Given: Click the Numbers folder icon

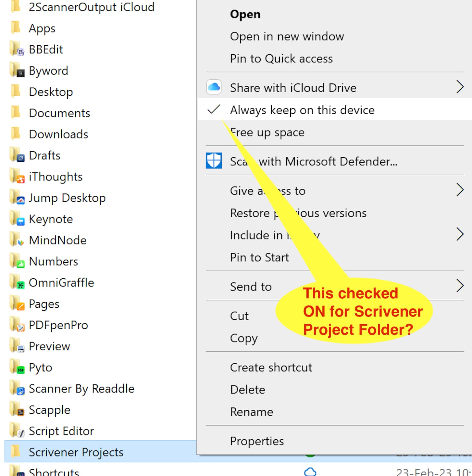Looking at the screenshot, I should (x=17, y=261).
